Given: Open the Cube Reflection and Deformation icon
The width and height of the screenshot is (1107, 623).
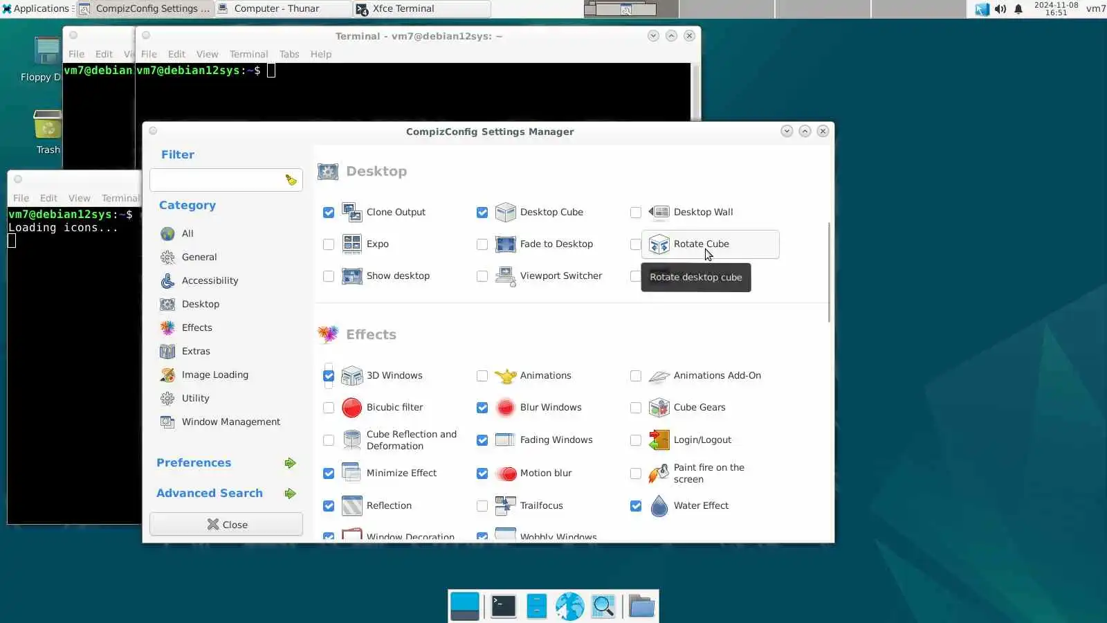Looking at the screenshot, I should click(x=352, y=440).
